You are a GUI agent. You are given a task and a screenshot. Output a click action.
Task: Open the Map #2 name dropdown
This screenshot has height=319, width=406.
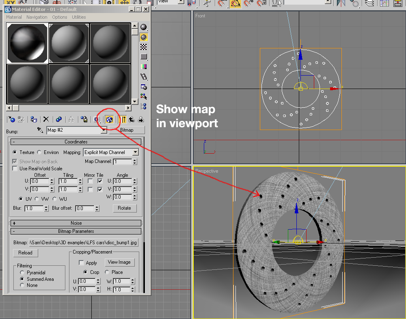click(104, 130)
